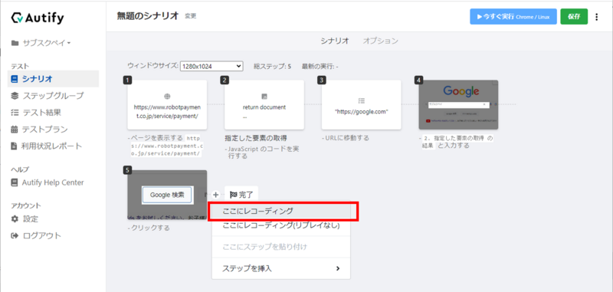
Task: Click the plus add-step icon
Action: [215, 194]
